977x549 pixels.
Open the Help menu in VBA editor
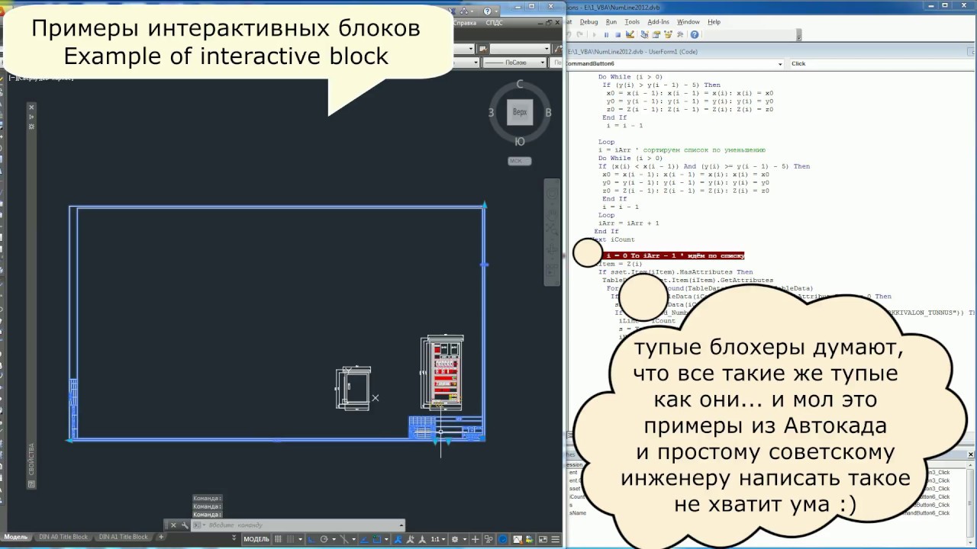[x=714, y=22]
